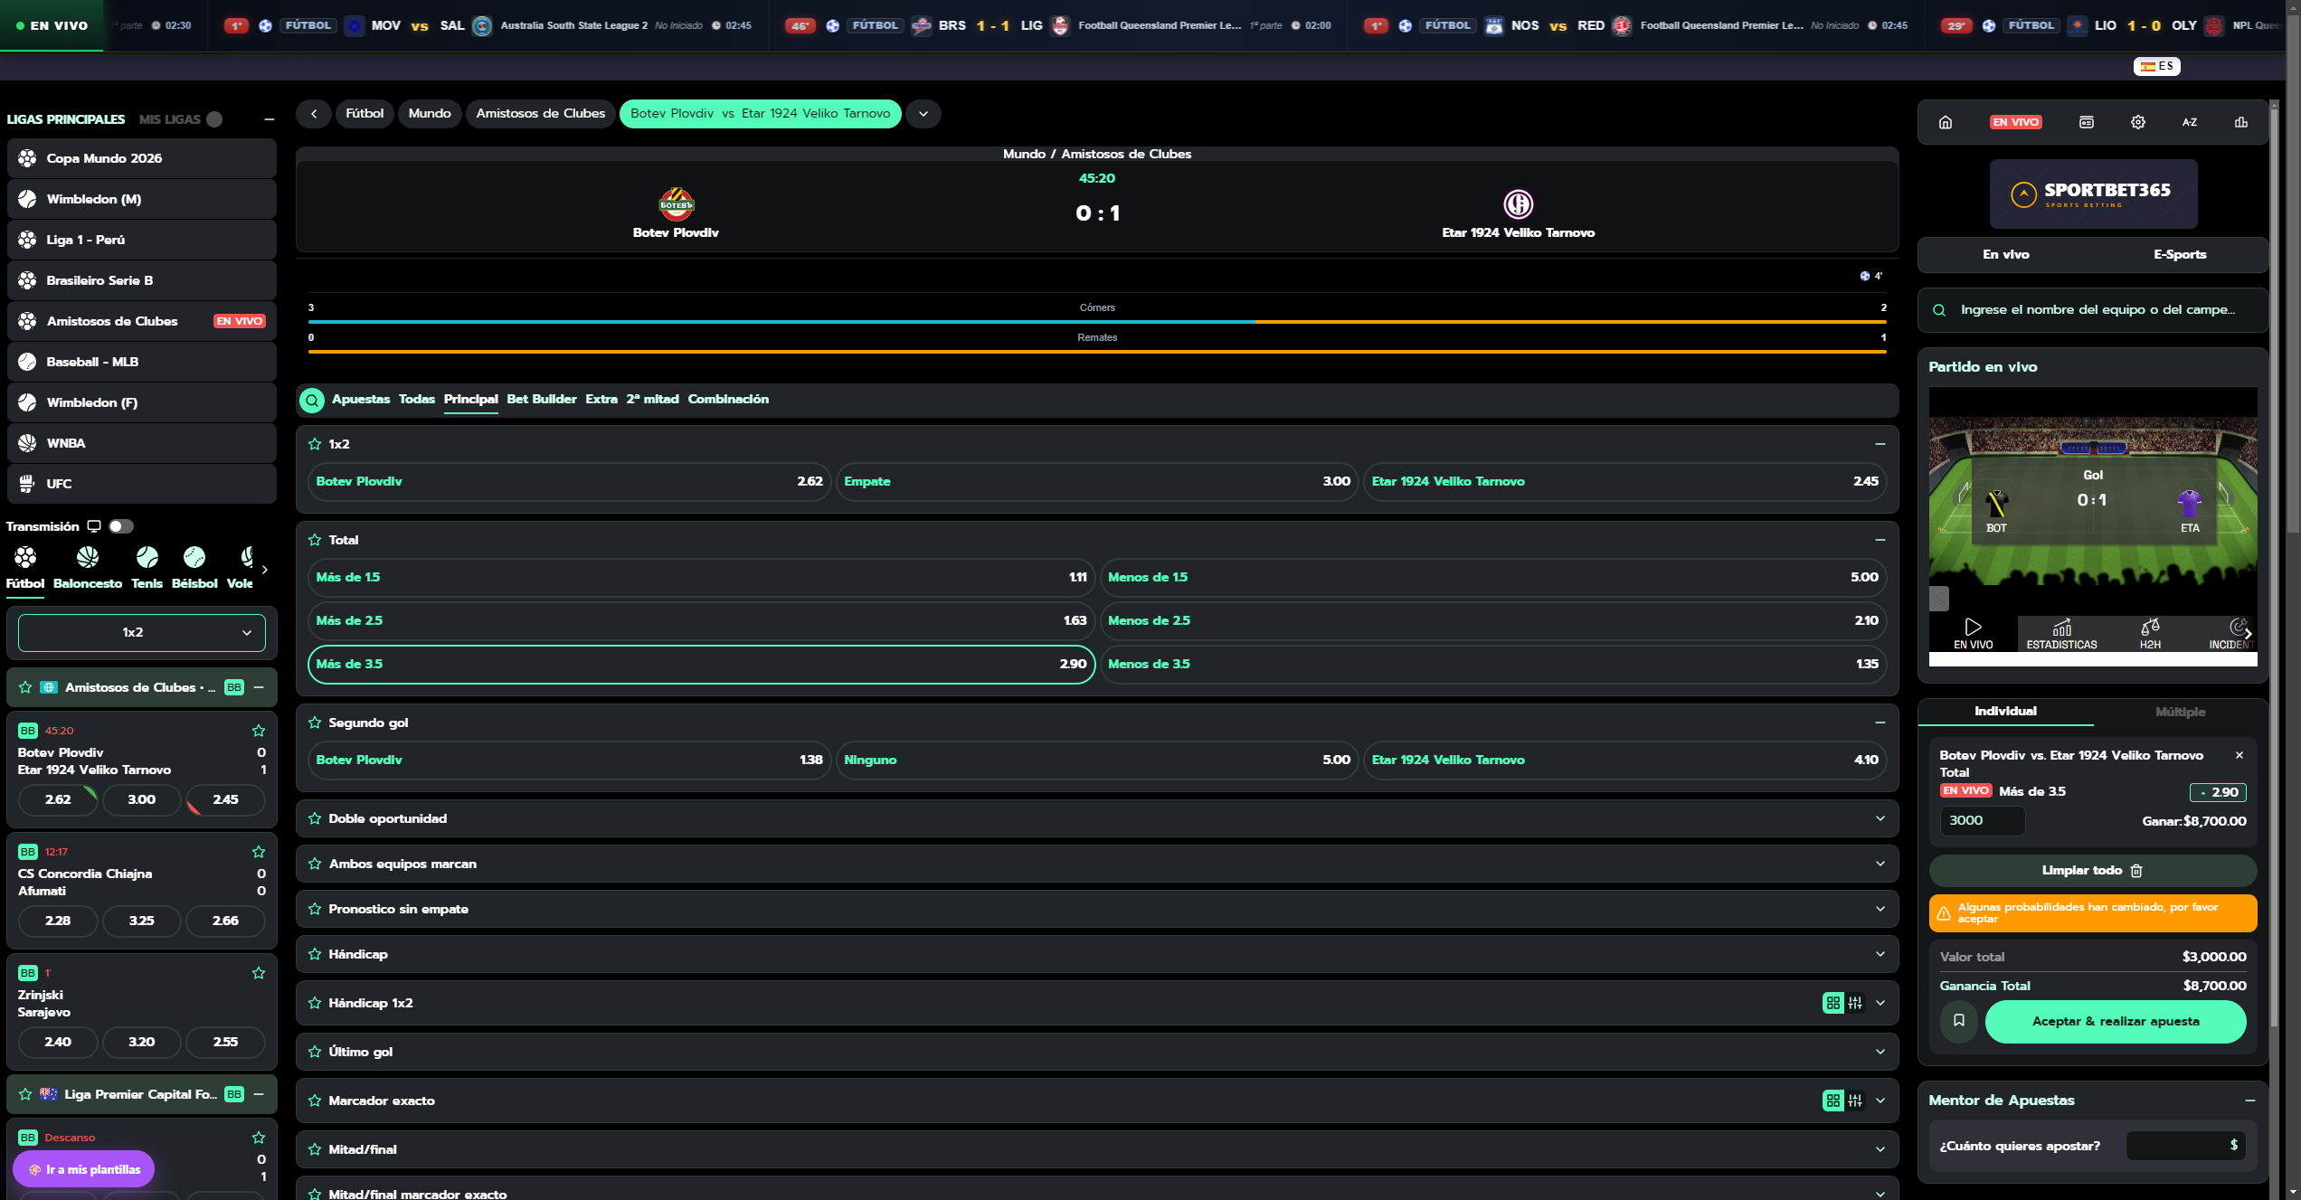Open ESTADISTICAS in match widget

click(2062, 633)
